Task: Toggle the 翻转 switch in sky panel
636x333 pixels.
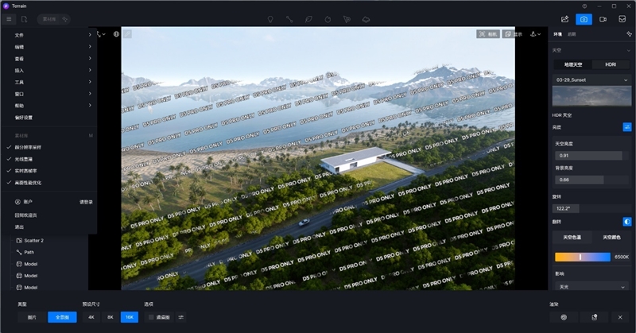Action: click(x=626, y=221)
